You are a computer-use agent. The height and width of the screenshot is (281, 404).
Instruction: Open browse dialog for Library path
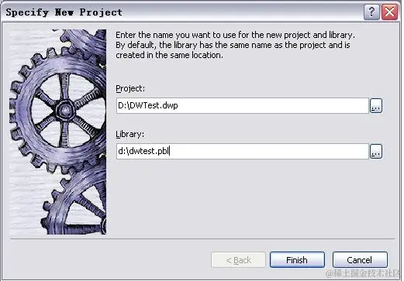click(x=376, y=151)
